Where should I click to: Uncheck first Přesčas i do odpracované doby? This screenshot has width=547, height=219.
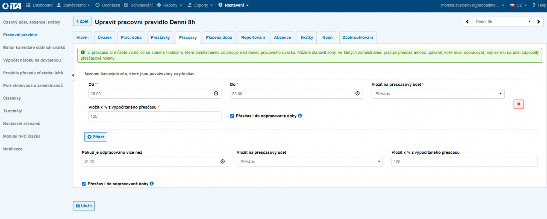click(x=232, y=116)
